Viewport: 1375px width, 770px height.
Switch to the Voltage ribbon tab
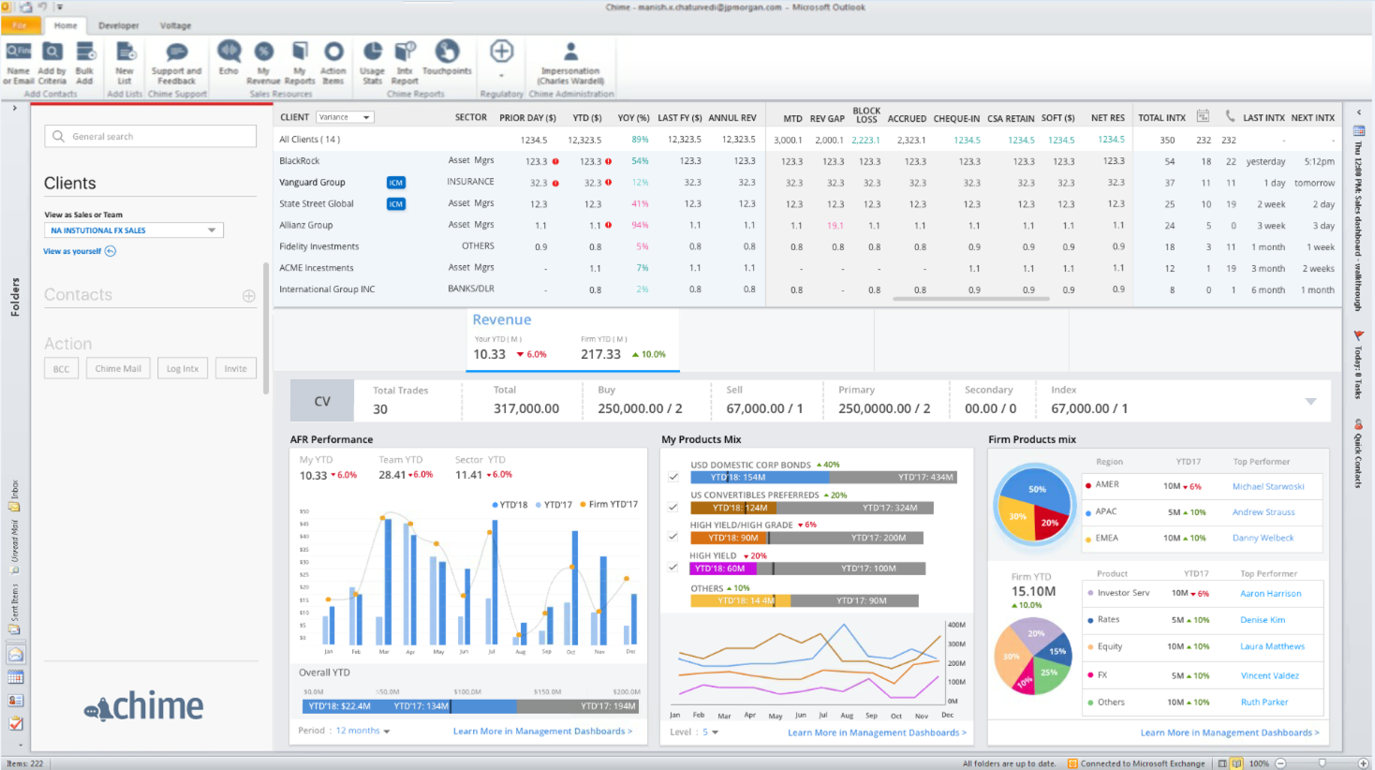click(x=175, y=25)
